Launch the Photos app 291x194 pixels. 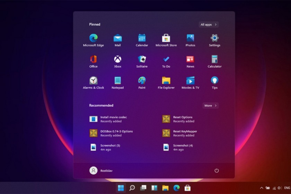click(x=190, y=40)
